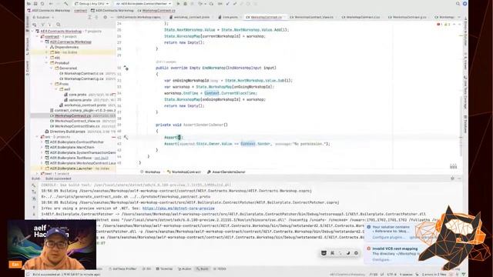493x277 pixels.
Task: Click the errors count in status bar
Action: pyautogui.click(x=434, y=275)
